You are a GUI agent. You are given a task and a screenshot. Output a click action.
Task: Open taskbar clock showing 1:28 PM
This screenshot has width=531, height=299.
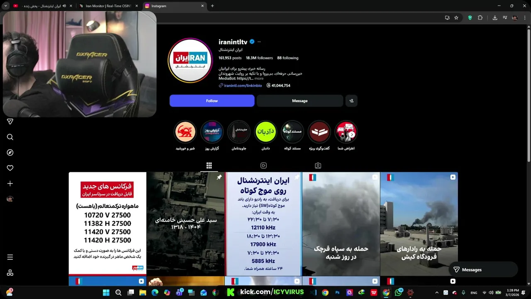pyautogui.click(x=513, y=293)
